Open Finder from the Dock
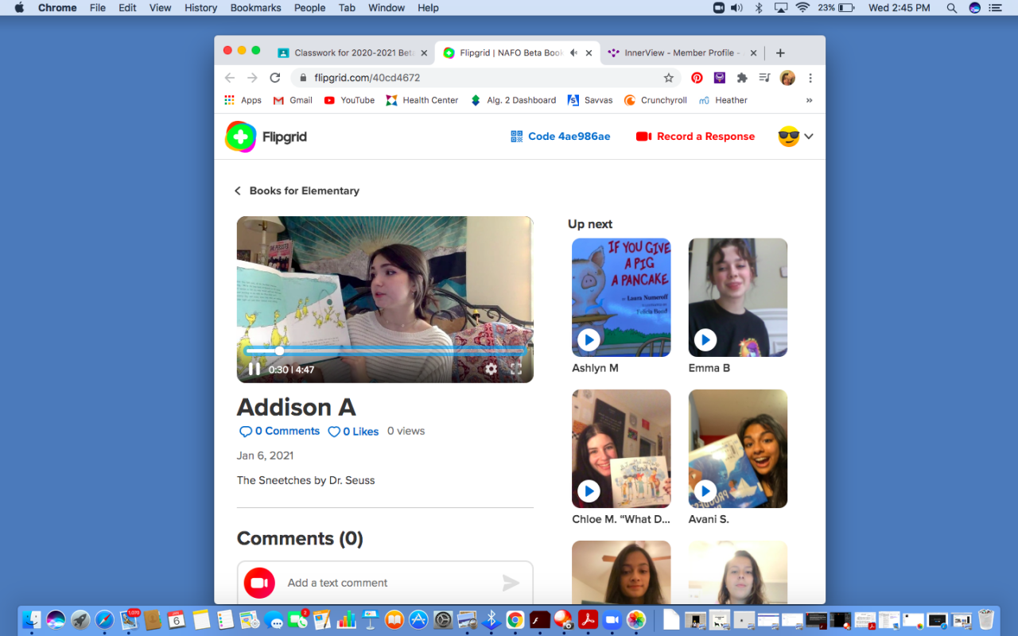The image size is (1018, 636). point(32,619)
